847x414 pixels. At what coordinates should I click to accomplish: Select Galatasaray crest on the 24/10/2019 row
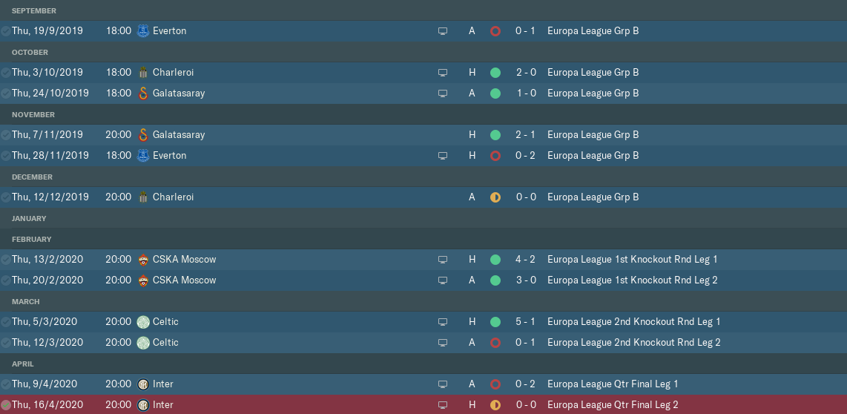coord(143,93)
